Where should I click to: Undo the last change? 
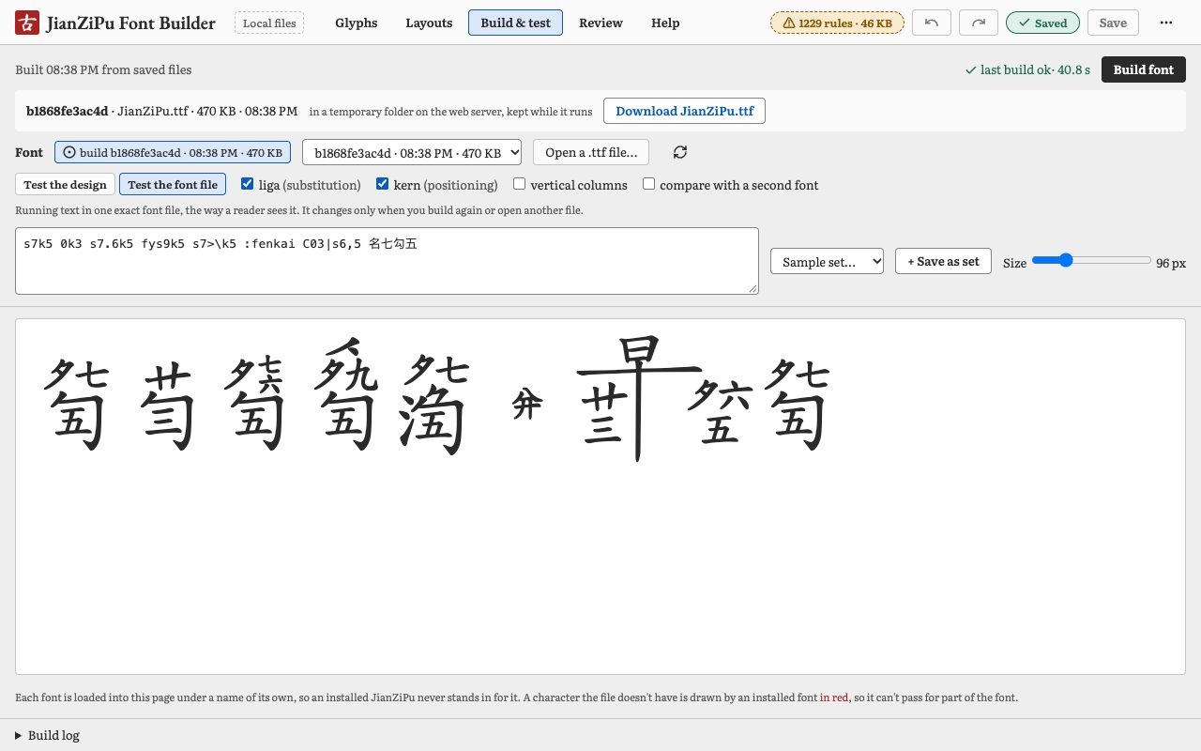[x=932, y=23]
